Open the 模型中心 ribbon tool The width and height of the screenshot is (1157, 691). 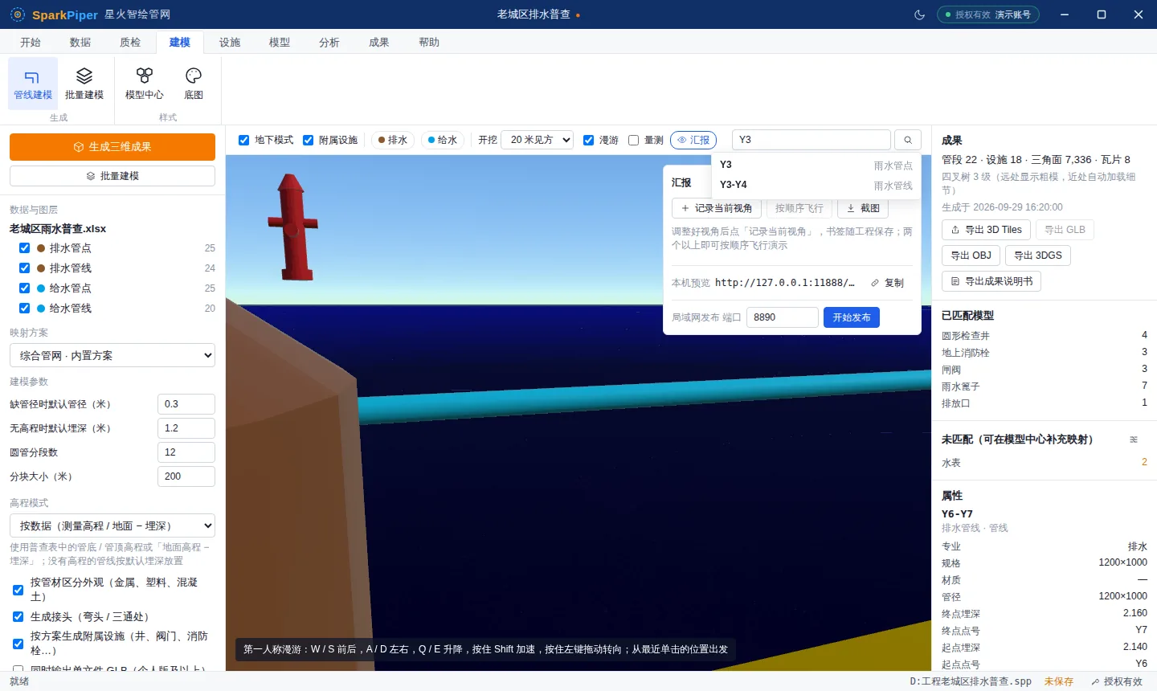pos(145,84)
